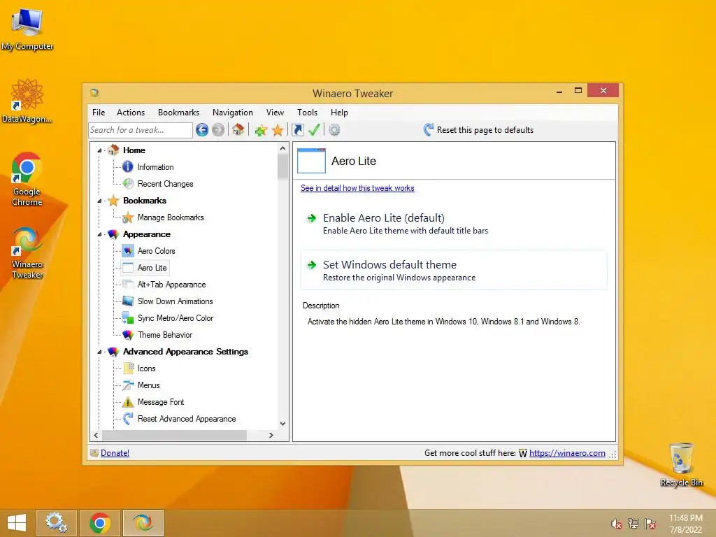Click the Icons tree item icon
The image size is (716, 537).
[x=129, y=368]
